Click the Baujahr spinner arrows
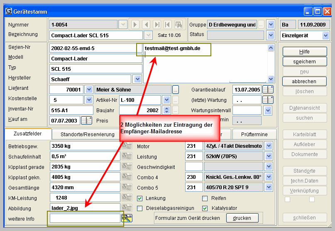 pyautogui.click(x=167, y=110)
